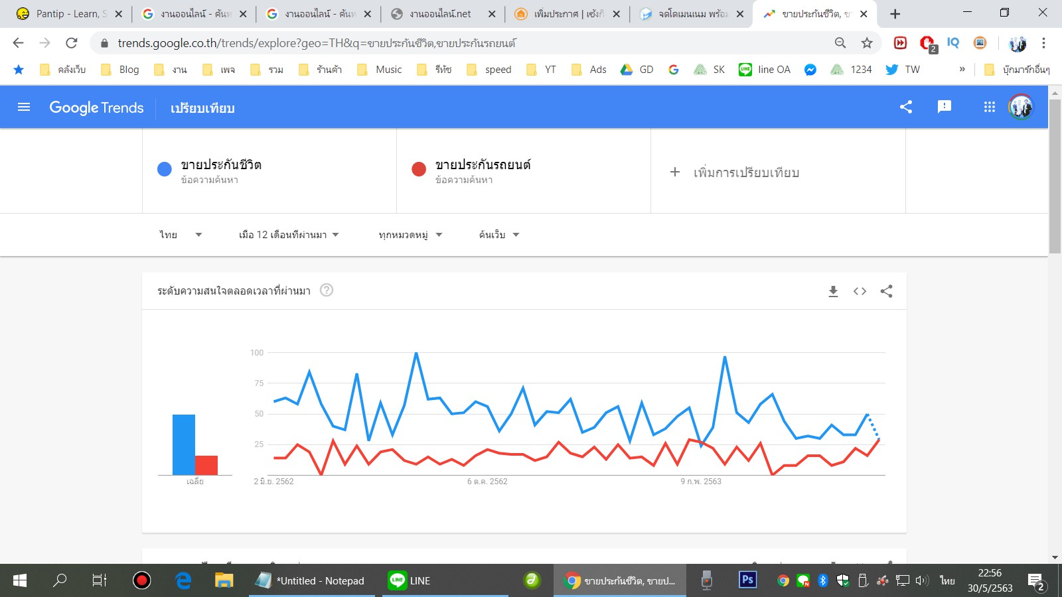This screenshot has width=1062, height=597.
Task: Open the Windows notification center
Action: (1037, 581)
